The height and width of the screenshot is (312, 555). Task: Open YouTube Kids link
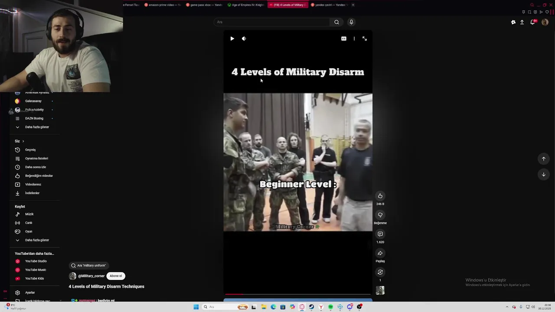coord(35,278)
